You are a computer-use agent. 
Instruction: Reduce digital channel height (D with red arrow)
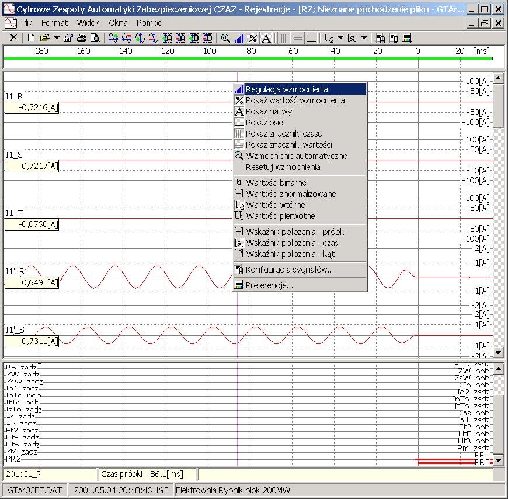coord(207,38)
